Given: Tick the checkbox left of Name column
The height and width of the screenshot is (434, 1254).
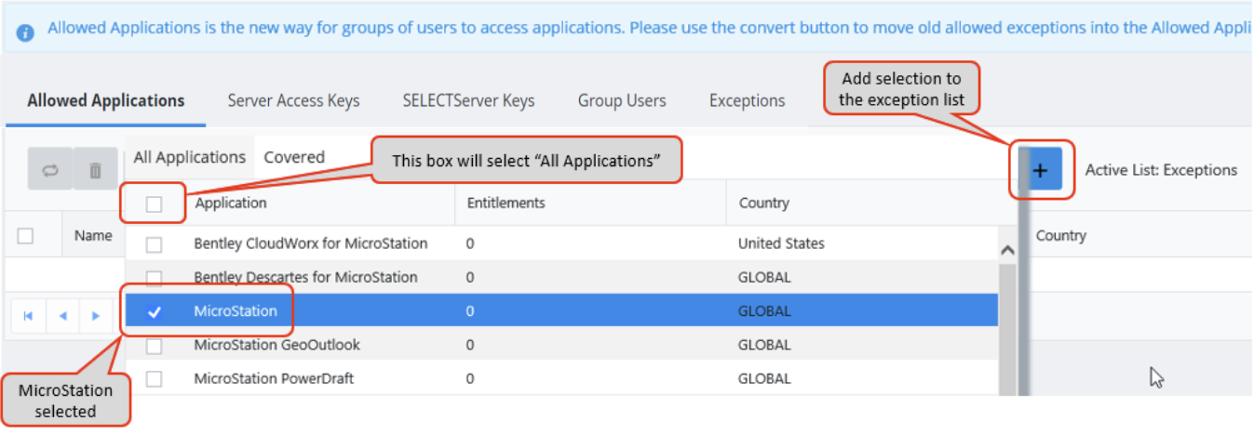Looking at the screenshot, I should 26,236.
